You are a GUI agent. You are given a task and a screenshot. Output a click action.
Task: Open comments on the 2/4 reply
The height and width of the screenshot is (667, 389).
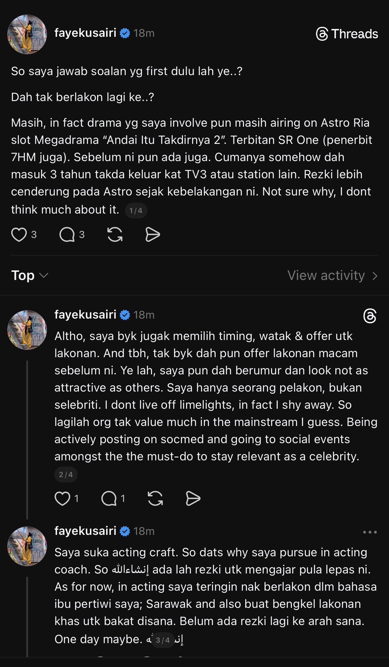coord(109,498)
